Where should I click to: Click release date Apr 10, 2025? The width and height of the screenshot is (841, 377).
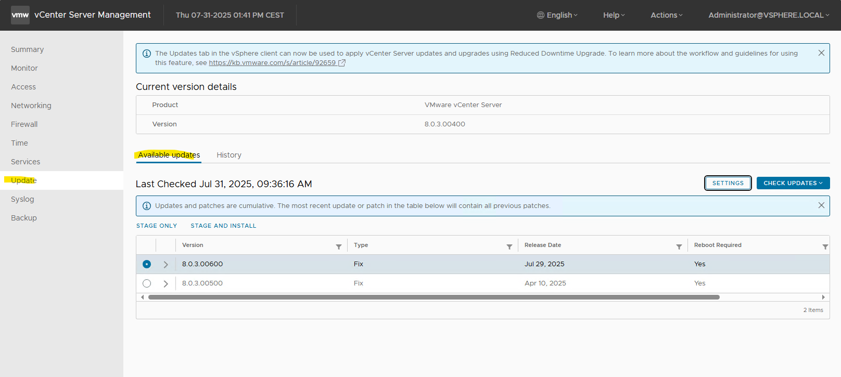pyautogui.click(x=545, y=283)
